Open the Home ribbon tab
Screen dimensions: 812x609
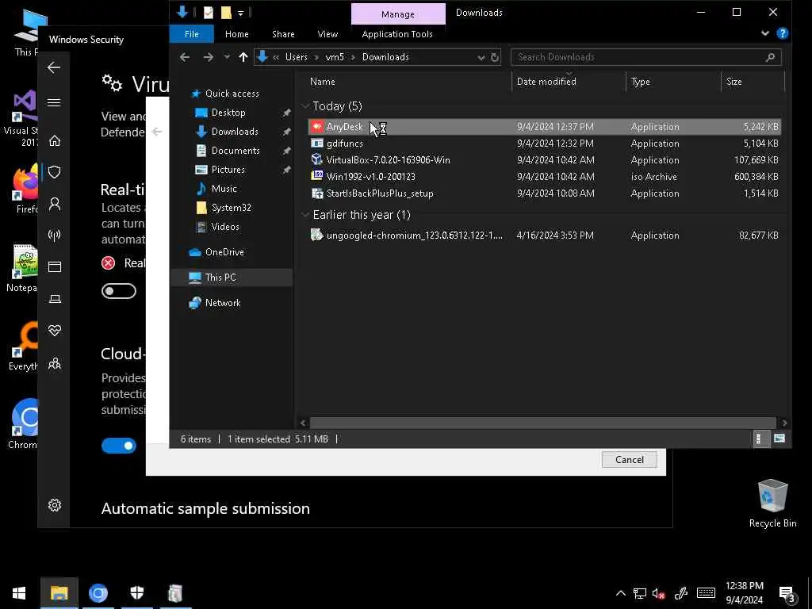(x=236, y=34)
